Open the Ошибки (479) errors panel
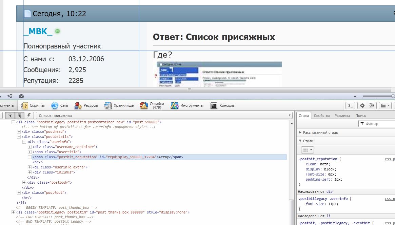Viewport: 395px width, 225px height. click(x=152, y=105)
